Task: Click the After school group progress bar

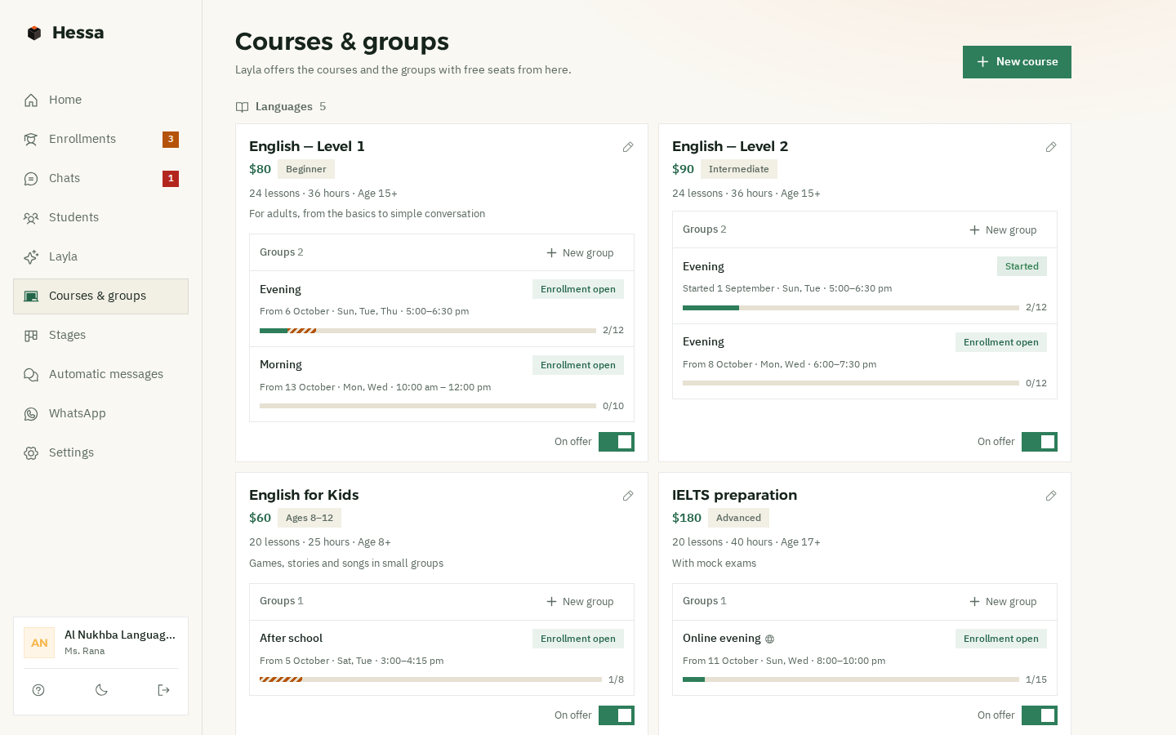Action: click(x=430, y=679)
